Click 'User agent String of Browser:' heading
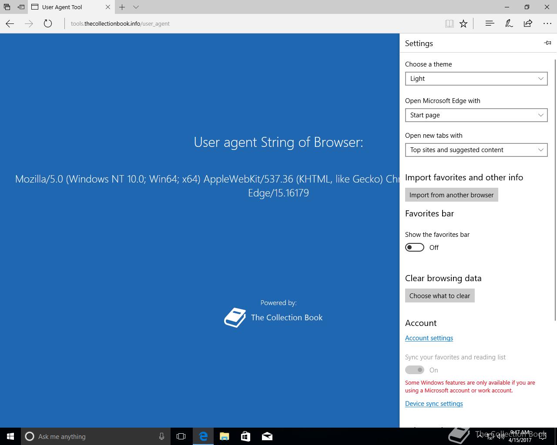Image resolution: width=557 pixels, height=445 pixels. coord(278,142)
